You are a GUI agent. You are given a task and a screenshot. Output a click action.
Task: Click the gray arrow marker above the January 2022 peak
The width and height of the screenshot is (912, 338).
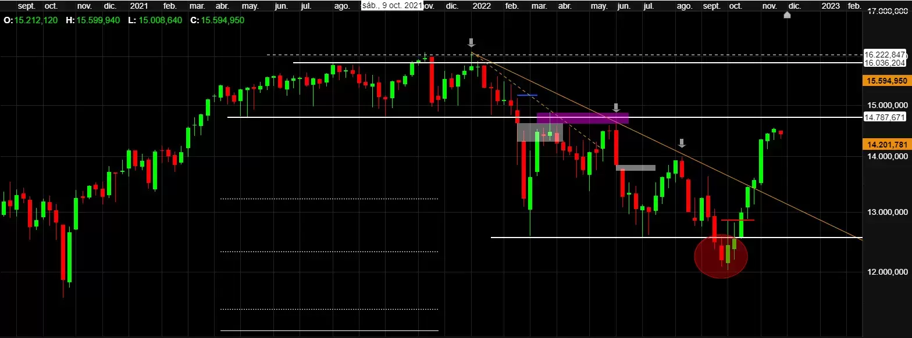click(x=471, y=42)
